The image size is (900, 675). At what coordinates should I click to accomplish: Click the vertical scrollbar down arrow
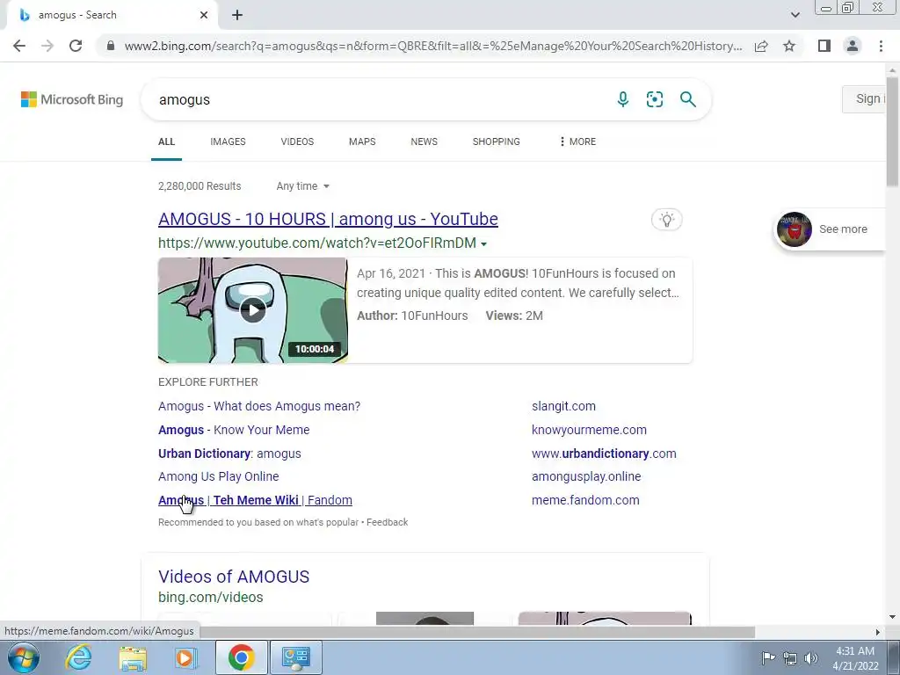[x=892, y=617]
